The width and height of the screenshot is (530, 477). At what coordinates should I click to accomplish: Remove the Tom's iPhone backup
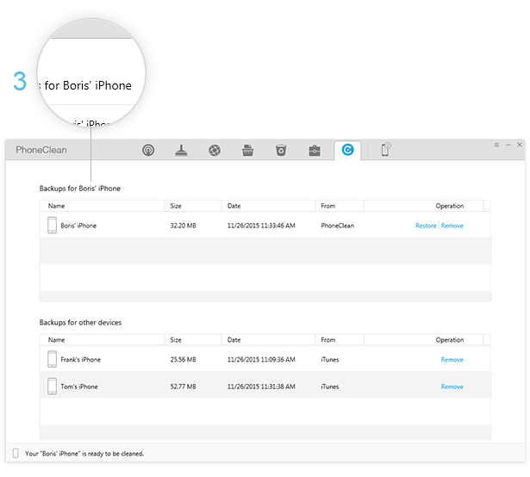[x=452, y=387]
